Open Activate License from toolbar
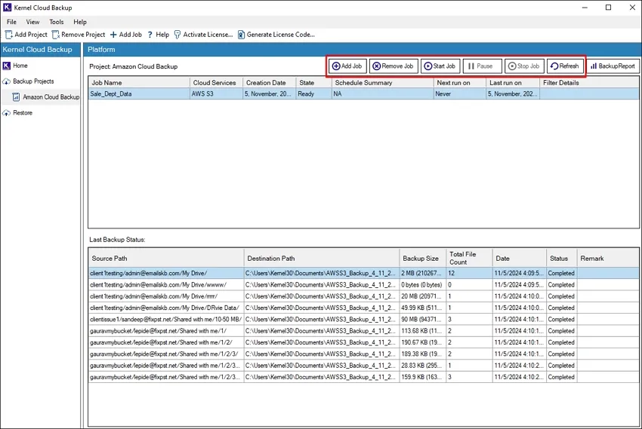642x429 pixels. click(203, 35)
